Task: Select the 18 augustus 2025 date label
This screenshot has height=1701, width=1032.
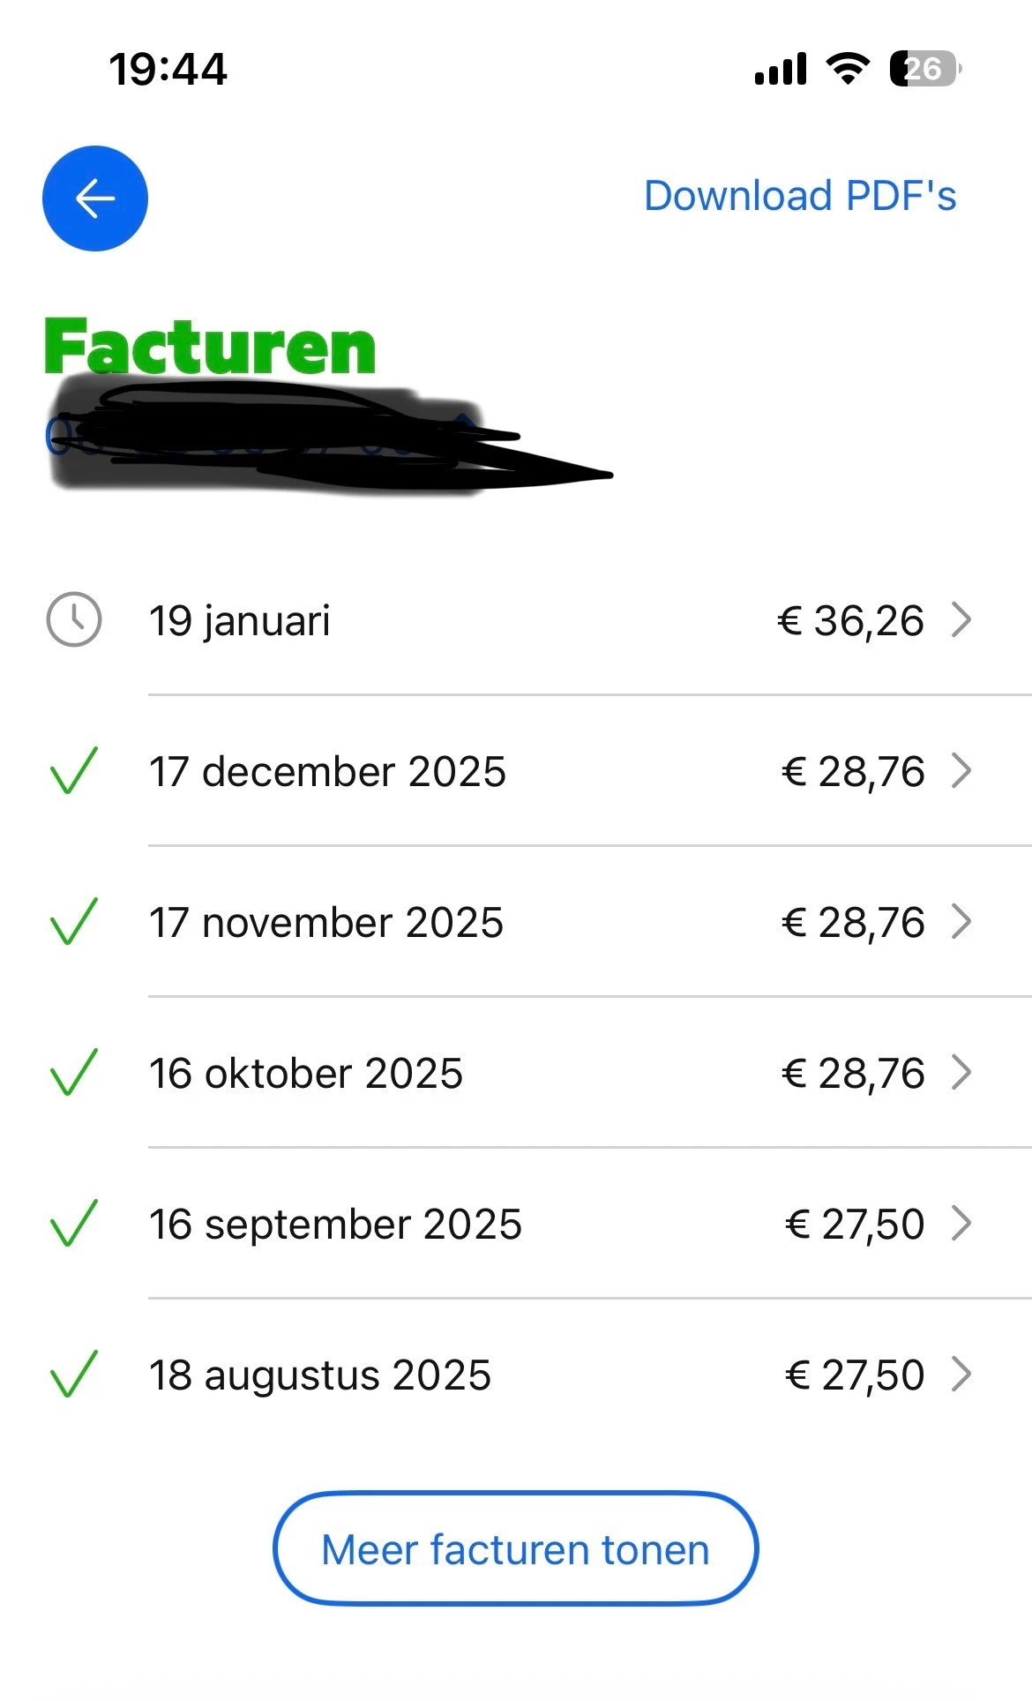Action: [320, 1375]
